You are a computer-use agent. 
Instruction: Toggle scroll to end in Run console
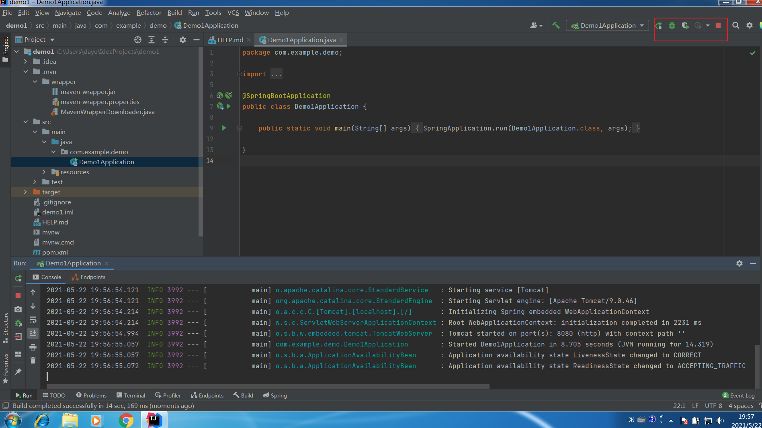33,333
